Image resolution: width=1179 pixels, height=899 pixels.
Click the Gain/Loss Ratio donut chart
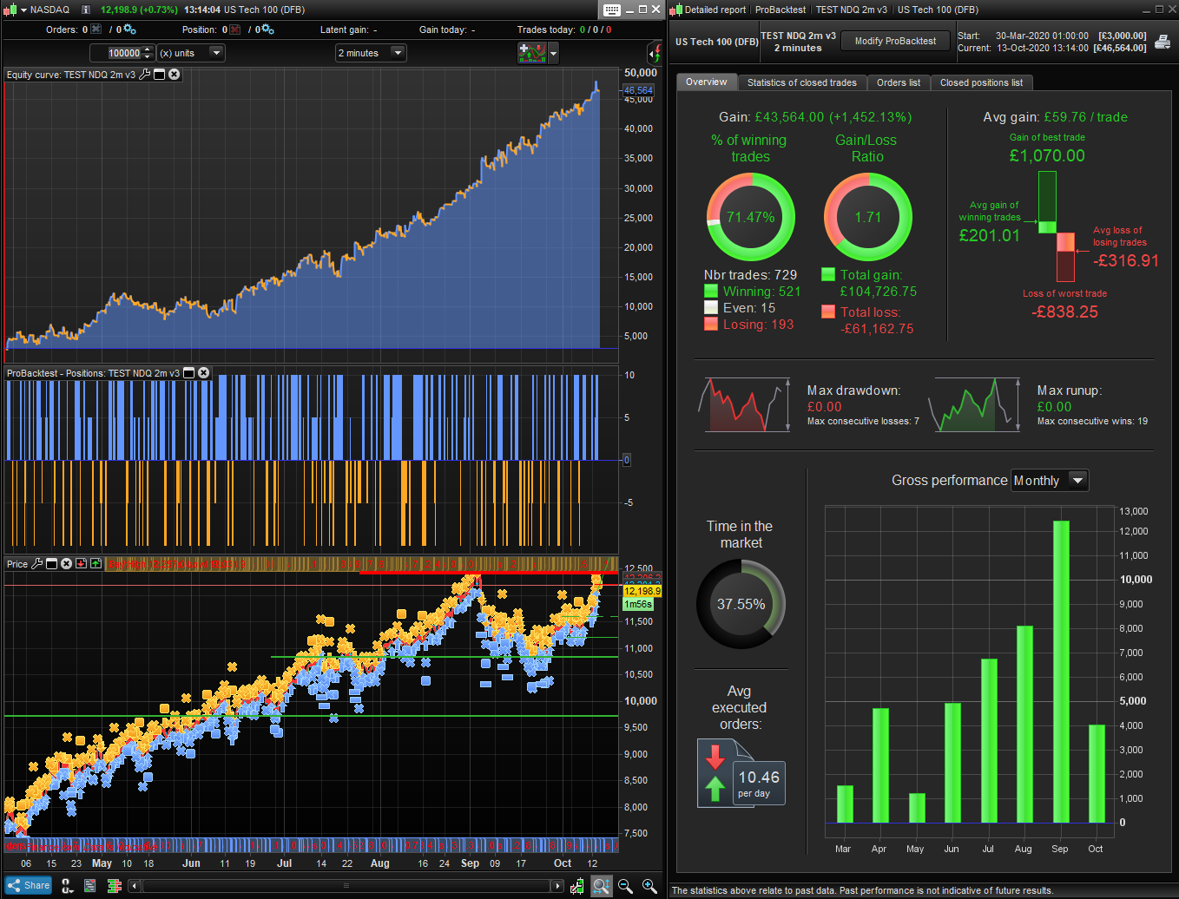point(868,217)
